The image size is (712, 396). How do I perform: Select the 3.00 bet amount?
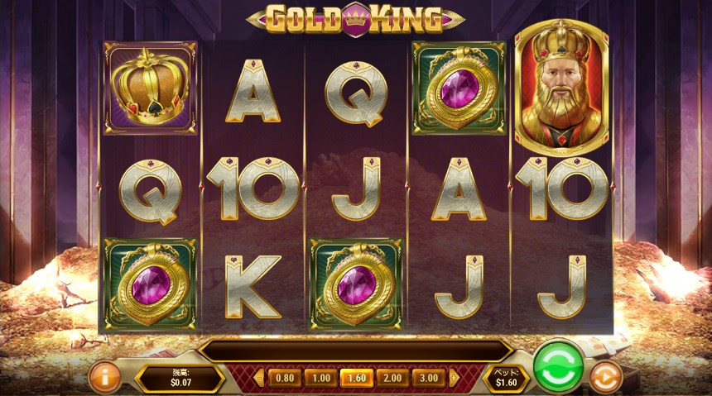(429, 378)
